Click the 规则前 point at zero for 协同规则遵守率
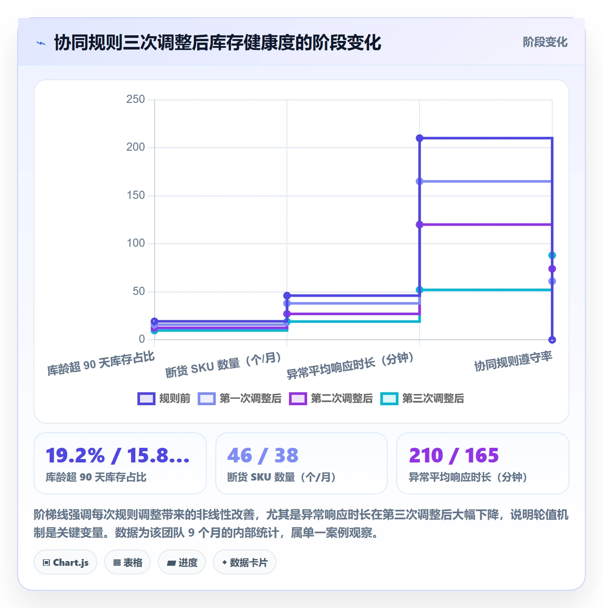603x608 pixels. coord(552,340)
